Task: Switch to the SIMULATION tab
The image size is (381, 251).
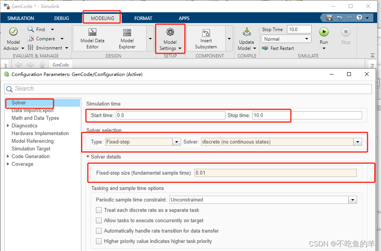Action: click(x=21, y=18)
